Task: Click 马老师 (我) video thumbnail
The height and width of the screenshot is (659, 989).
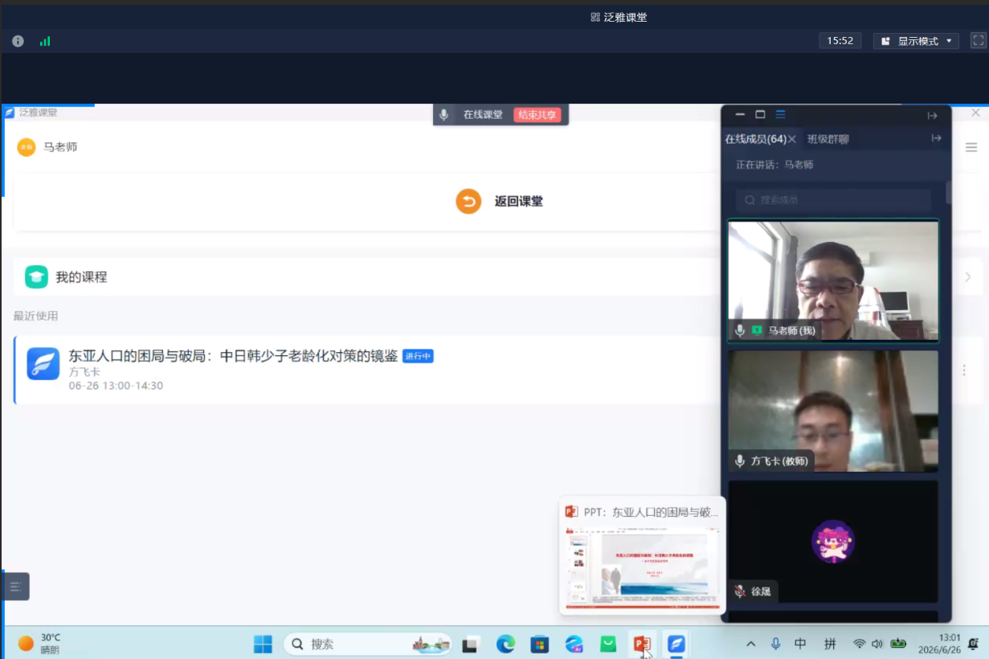Action: click(833, 280)
